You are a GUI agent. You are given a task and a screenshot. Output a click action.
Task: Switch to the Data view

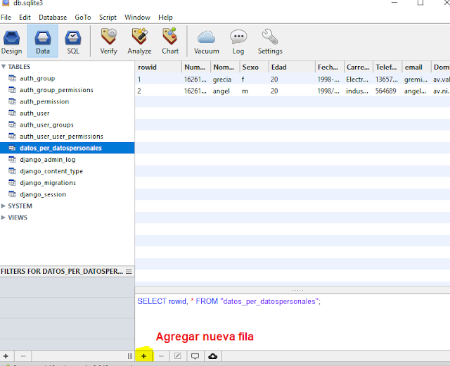point(43,42)
